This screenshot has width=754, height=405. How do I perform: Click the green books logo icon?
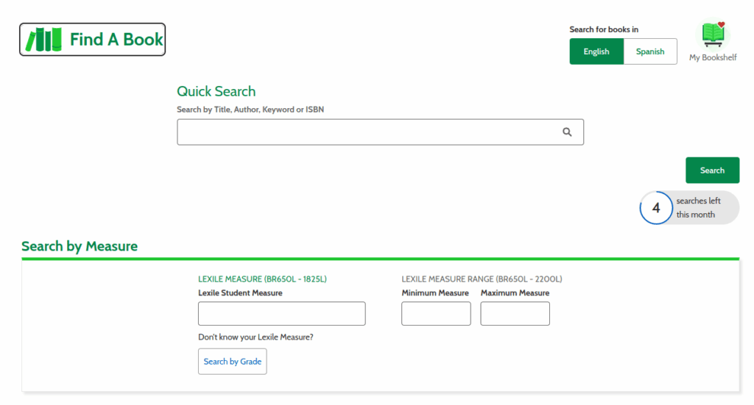click(x=43, y=40)
